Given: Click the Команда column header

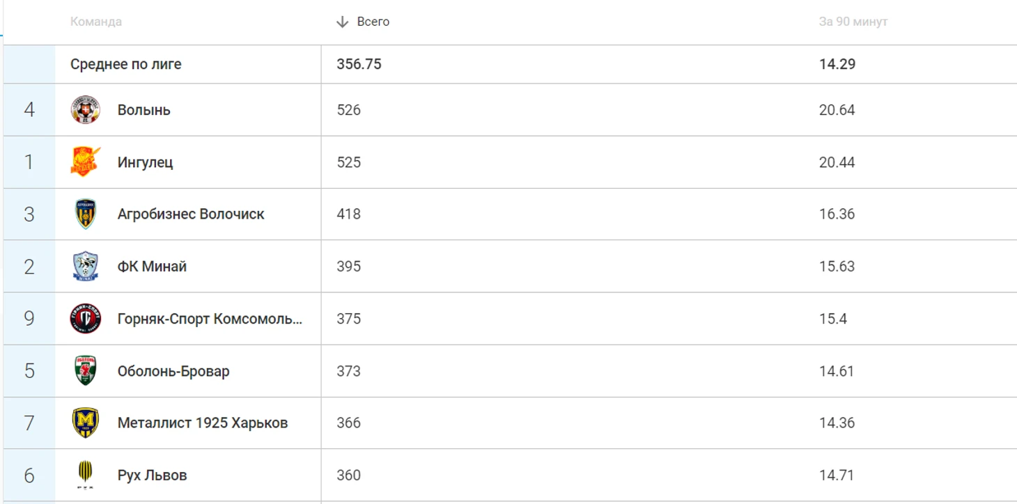Looking at the screenshot, I should (96, 22).
